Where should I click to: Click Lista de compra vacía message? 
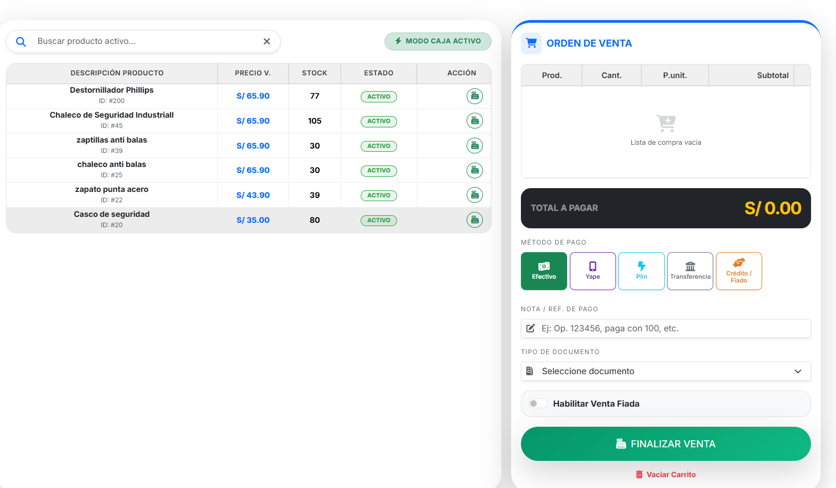click(x=666, y=143)
